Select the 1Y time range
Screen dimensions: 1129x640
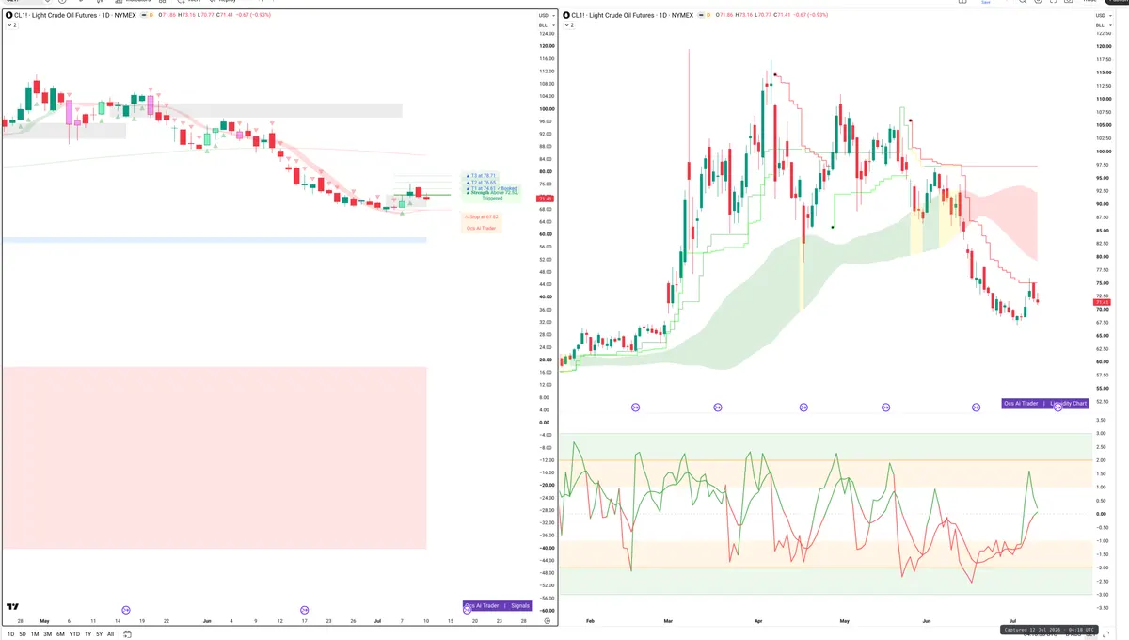[87, 634]
